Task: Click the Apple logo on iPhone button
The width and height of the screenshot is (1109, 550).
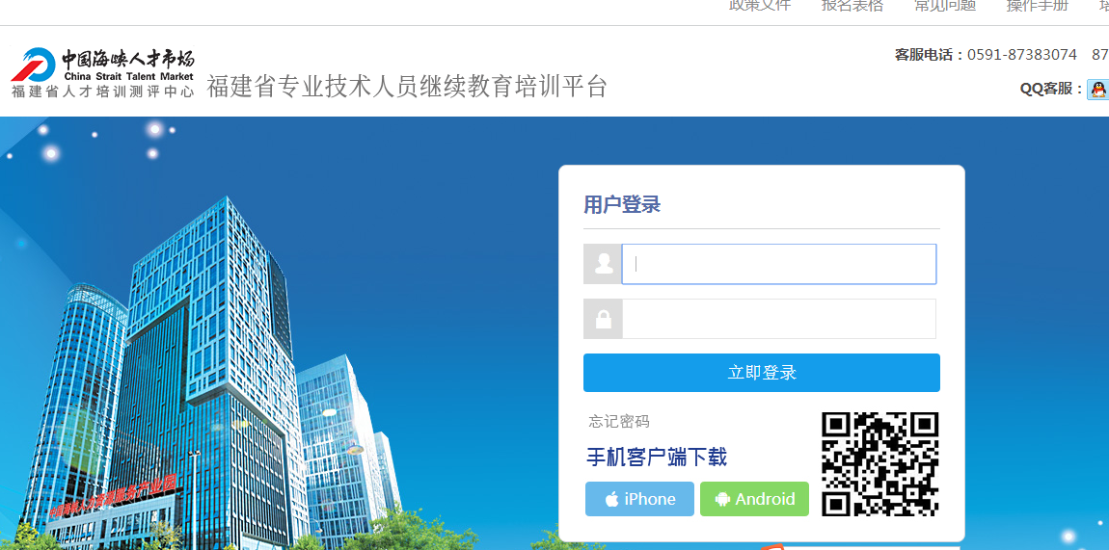Action: [612, 499]
